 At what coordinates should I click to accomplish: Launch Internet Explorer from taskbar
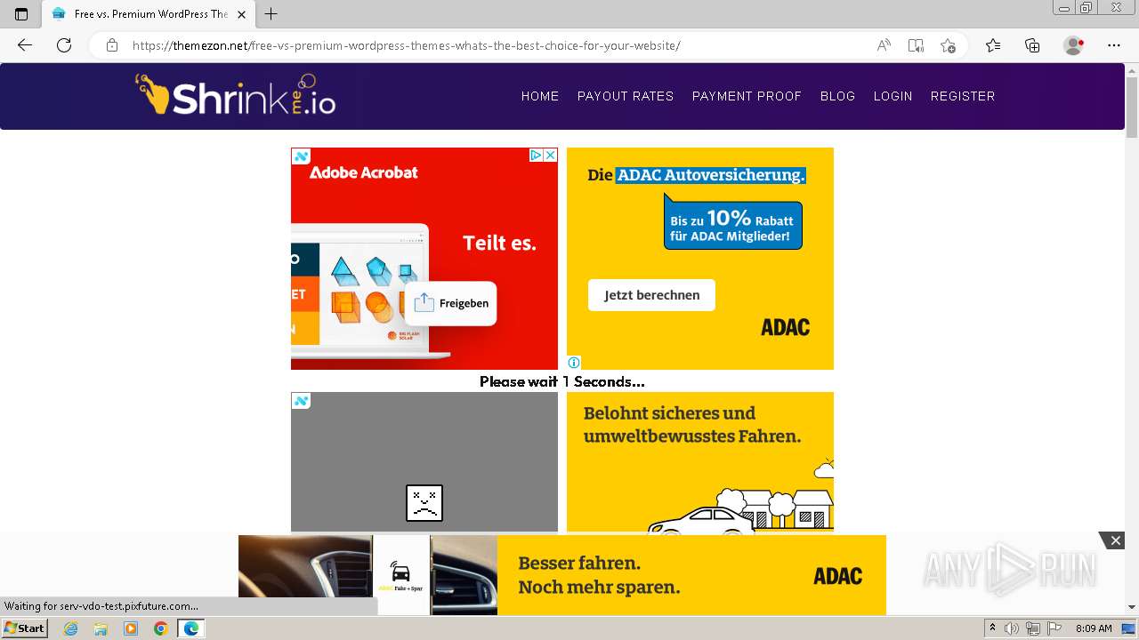[x=71, y=628]
